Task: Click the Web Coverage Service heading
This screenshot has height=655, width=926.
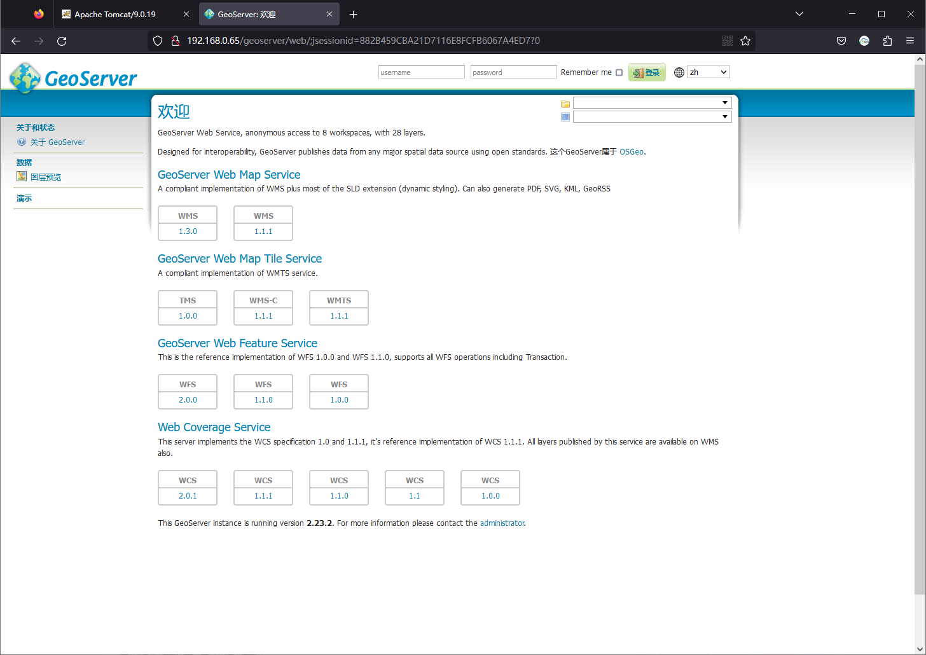Action: (x=214, y=427)
